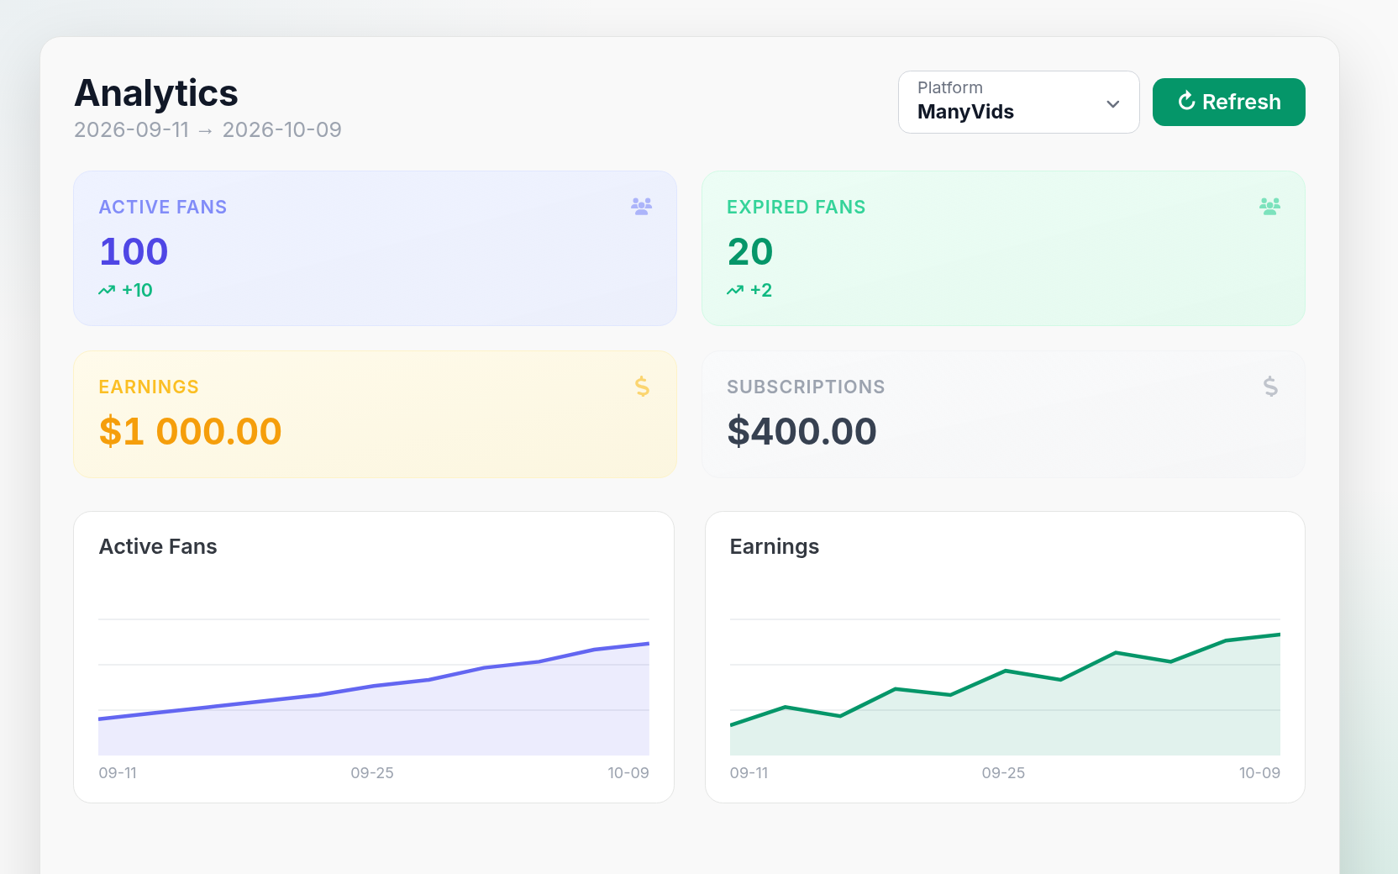Click the dollar icon in Earnings card
1398x874 pixels.
pos(642,387)
